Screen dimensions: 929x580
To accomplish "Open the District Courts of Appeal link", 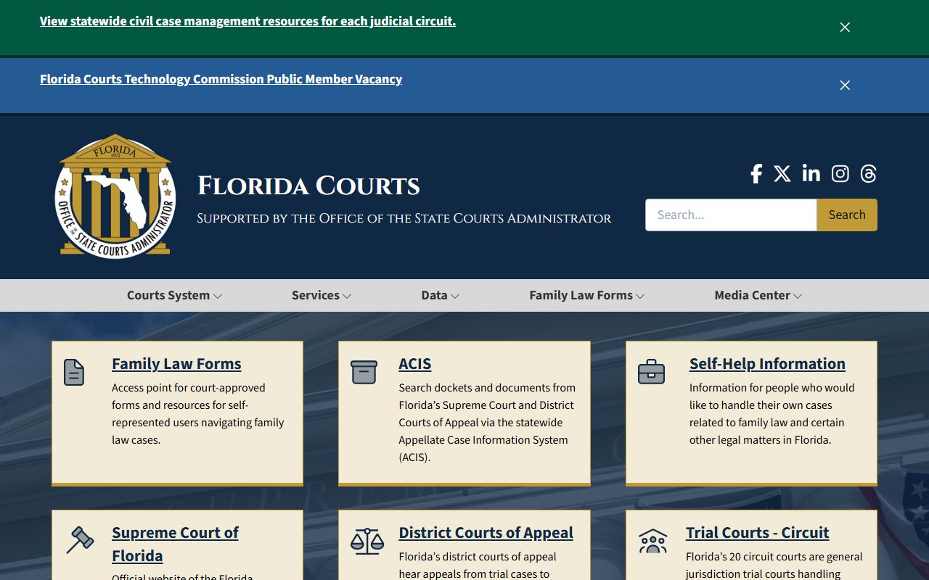I will [x=486, y=533].
